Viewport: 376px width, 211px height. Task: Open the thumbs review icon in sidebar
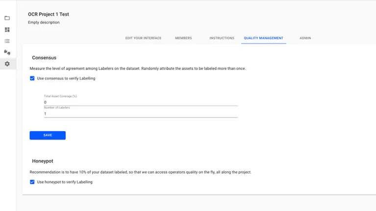(7, 52)
